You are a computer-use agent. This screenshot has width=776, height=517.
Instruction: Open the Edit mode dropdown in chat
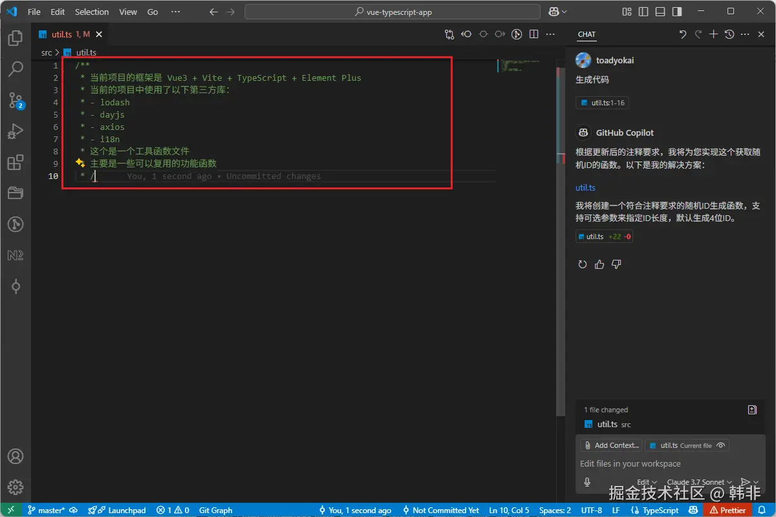(647, 482)
